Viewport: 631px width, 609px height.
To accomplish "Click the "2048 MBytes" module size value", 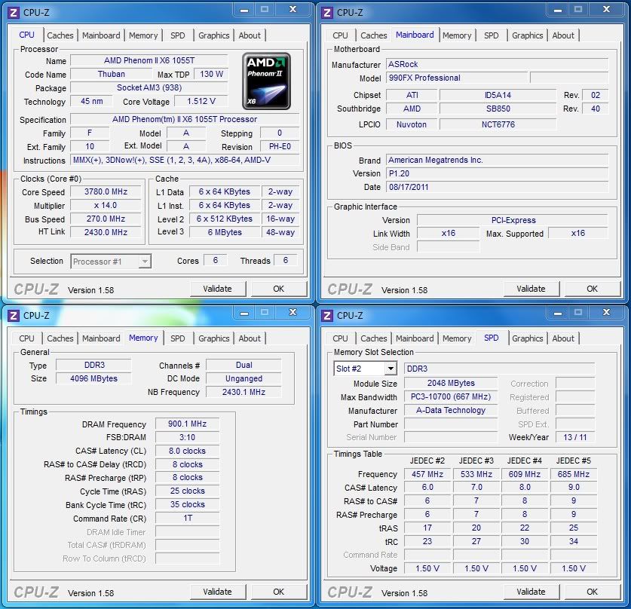I will pos(451,384).
